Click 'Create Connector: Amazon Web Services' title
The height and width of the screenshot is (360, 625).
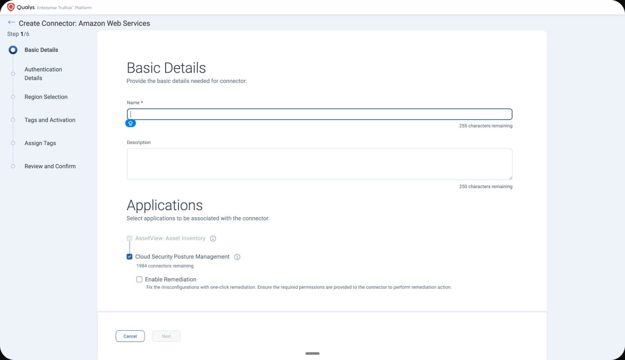coord(84,23)
